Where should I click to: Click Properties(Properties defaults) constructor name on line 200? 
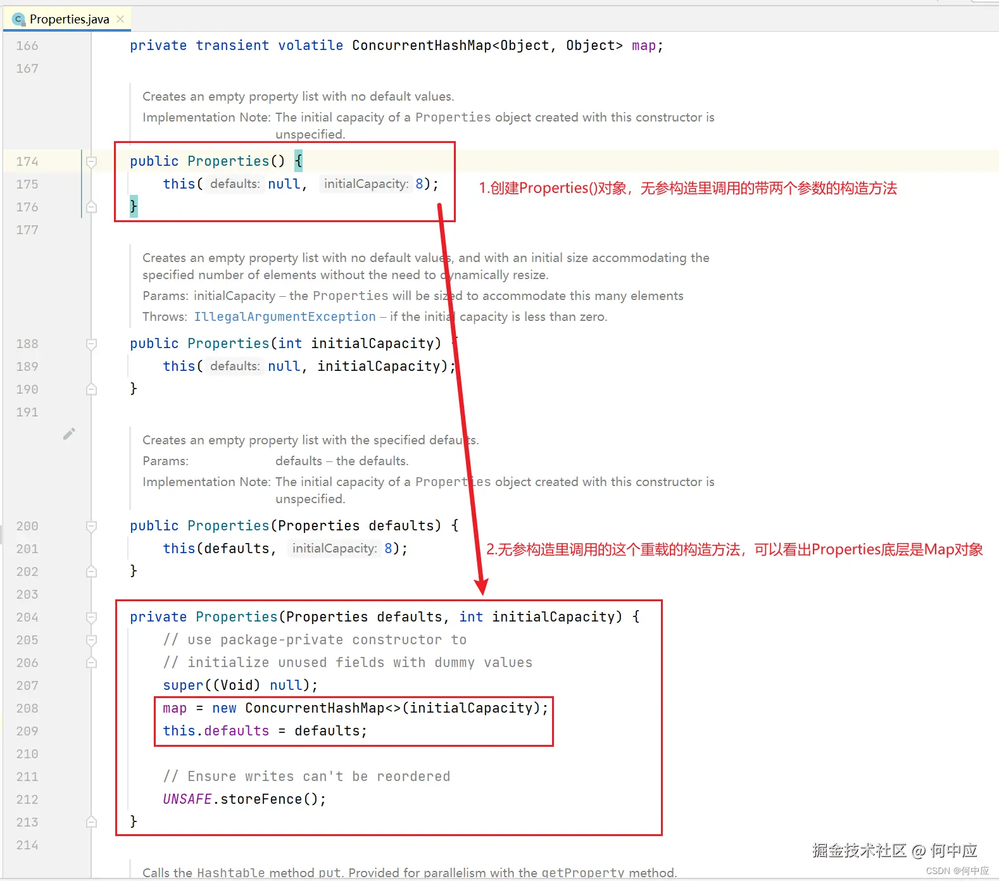[x=229, y=526]
